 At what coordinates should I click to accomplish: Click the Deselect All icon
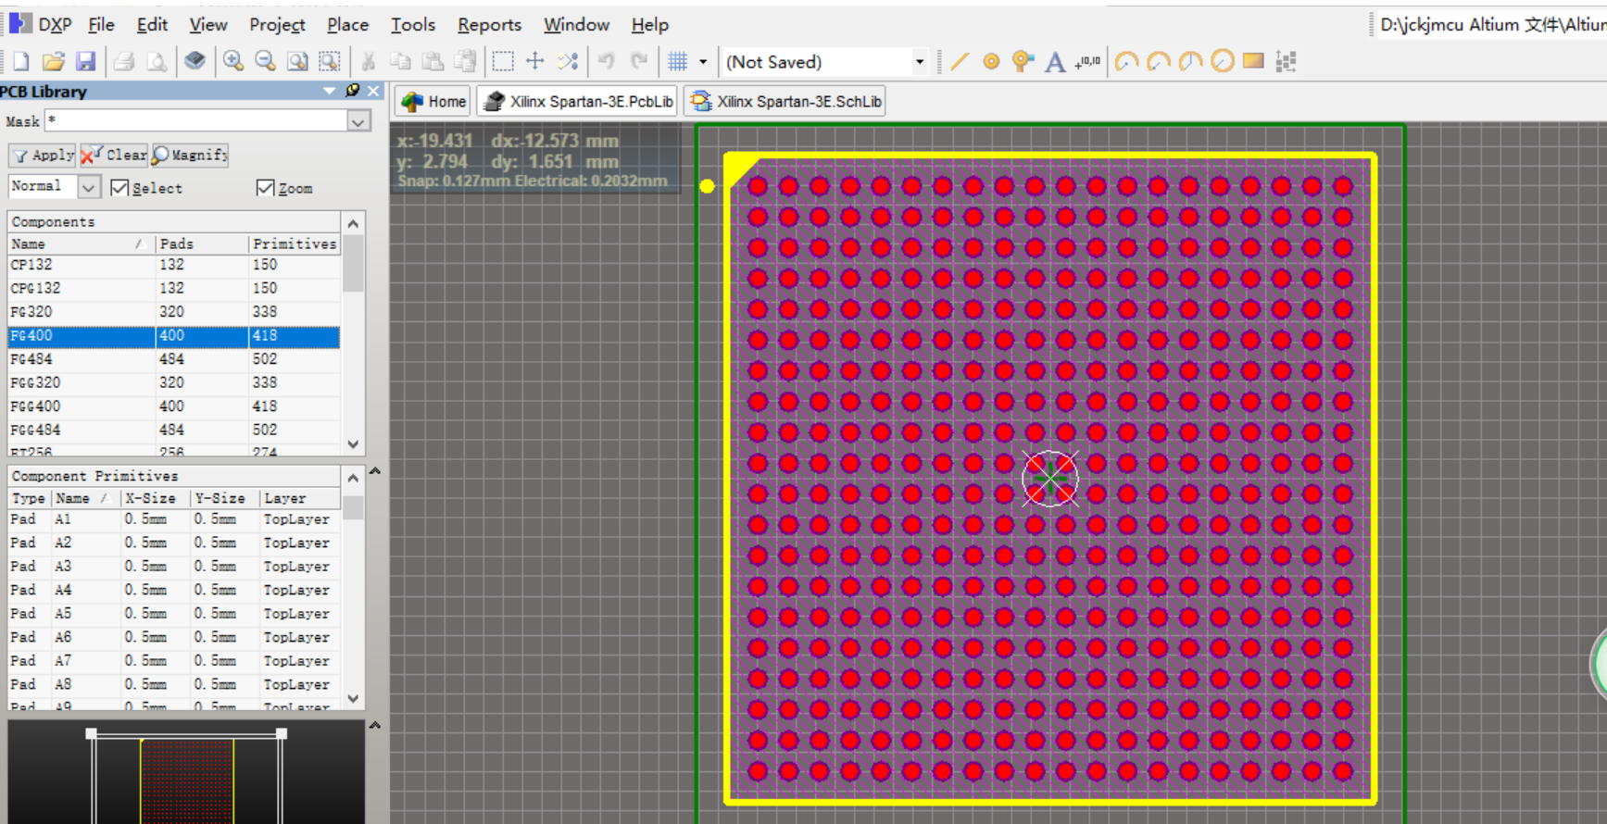coord(568,62)
